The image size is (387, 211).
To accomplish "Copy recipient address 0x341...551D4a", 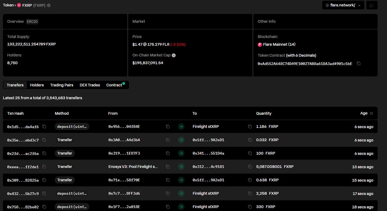I will click(250, 153).
